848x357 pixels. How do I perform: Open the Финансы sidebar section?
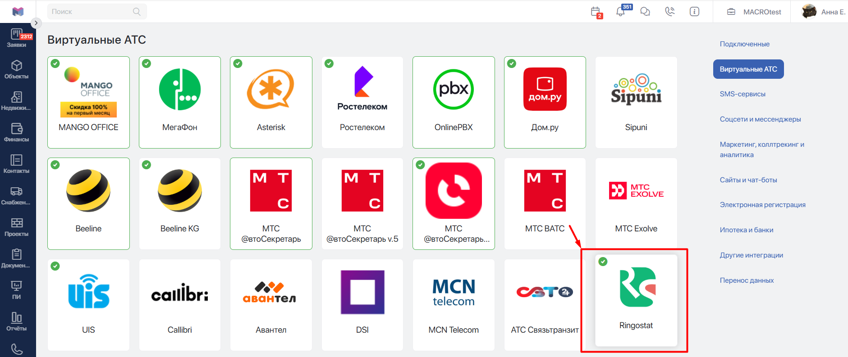(17, 133)
